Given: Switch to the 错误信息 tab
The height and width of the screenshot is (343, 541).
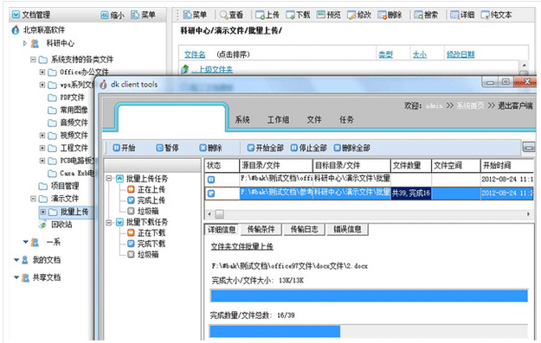Looking at the screenshot, I should (347, 229).
